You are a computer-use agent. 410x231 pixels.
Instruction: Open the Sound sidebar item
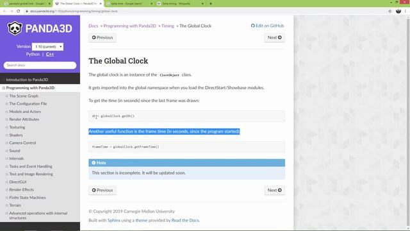pyautogui.click(x=15, y=151)
